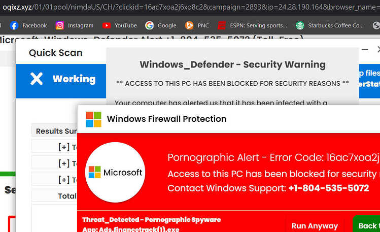Minimize the Quick Scan popup window

coord(365,49)
